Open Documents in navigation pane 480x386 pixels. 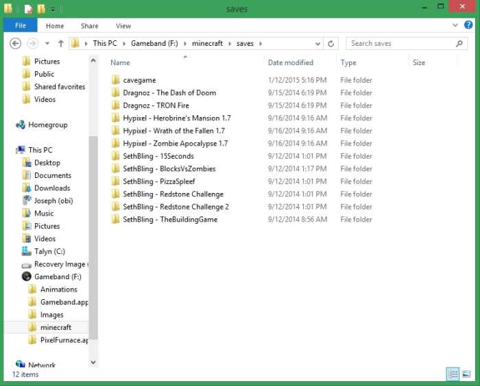point(47,175)
